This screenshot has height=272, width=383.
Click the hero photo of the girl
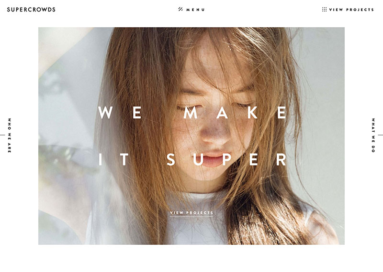pos(191,136)
